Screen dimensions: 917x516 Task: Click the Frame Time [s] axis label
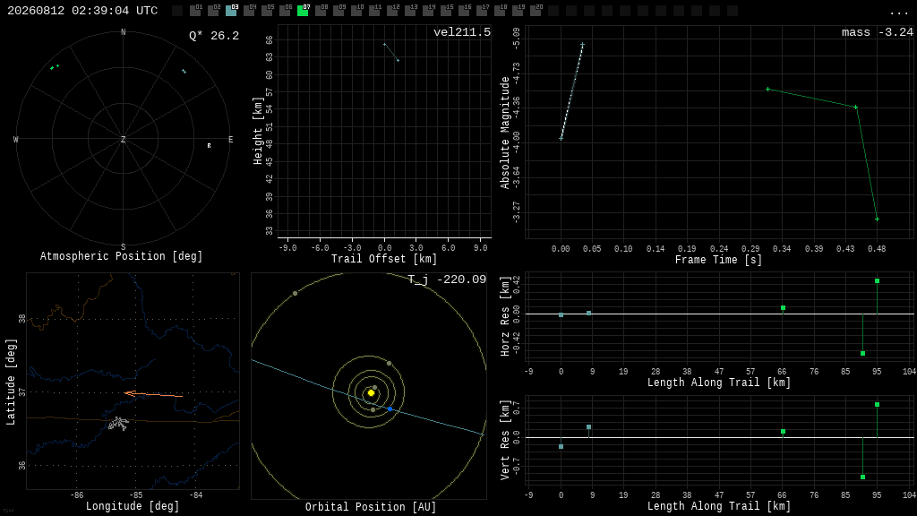pyautogui.click(x=719, y=260)
